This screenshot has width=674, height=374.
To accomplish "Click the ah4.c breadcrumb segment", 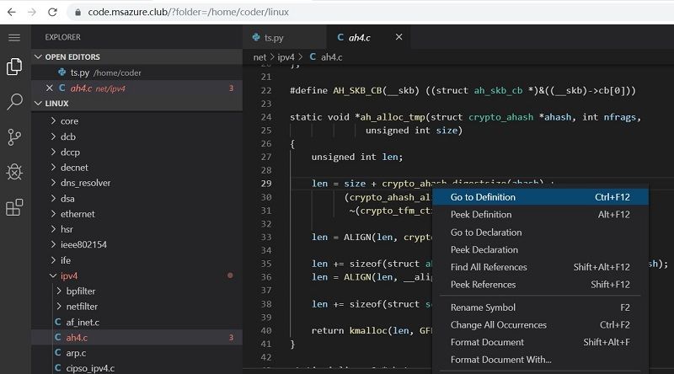I will click(331, 56).
